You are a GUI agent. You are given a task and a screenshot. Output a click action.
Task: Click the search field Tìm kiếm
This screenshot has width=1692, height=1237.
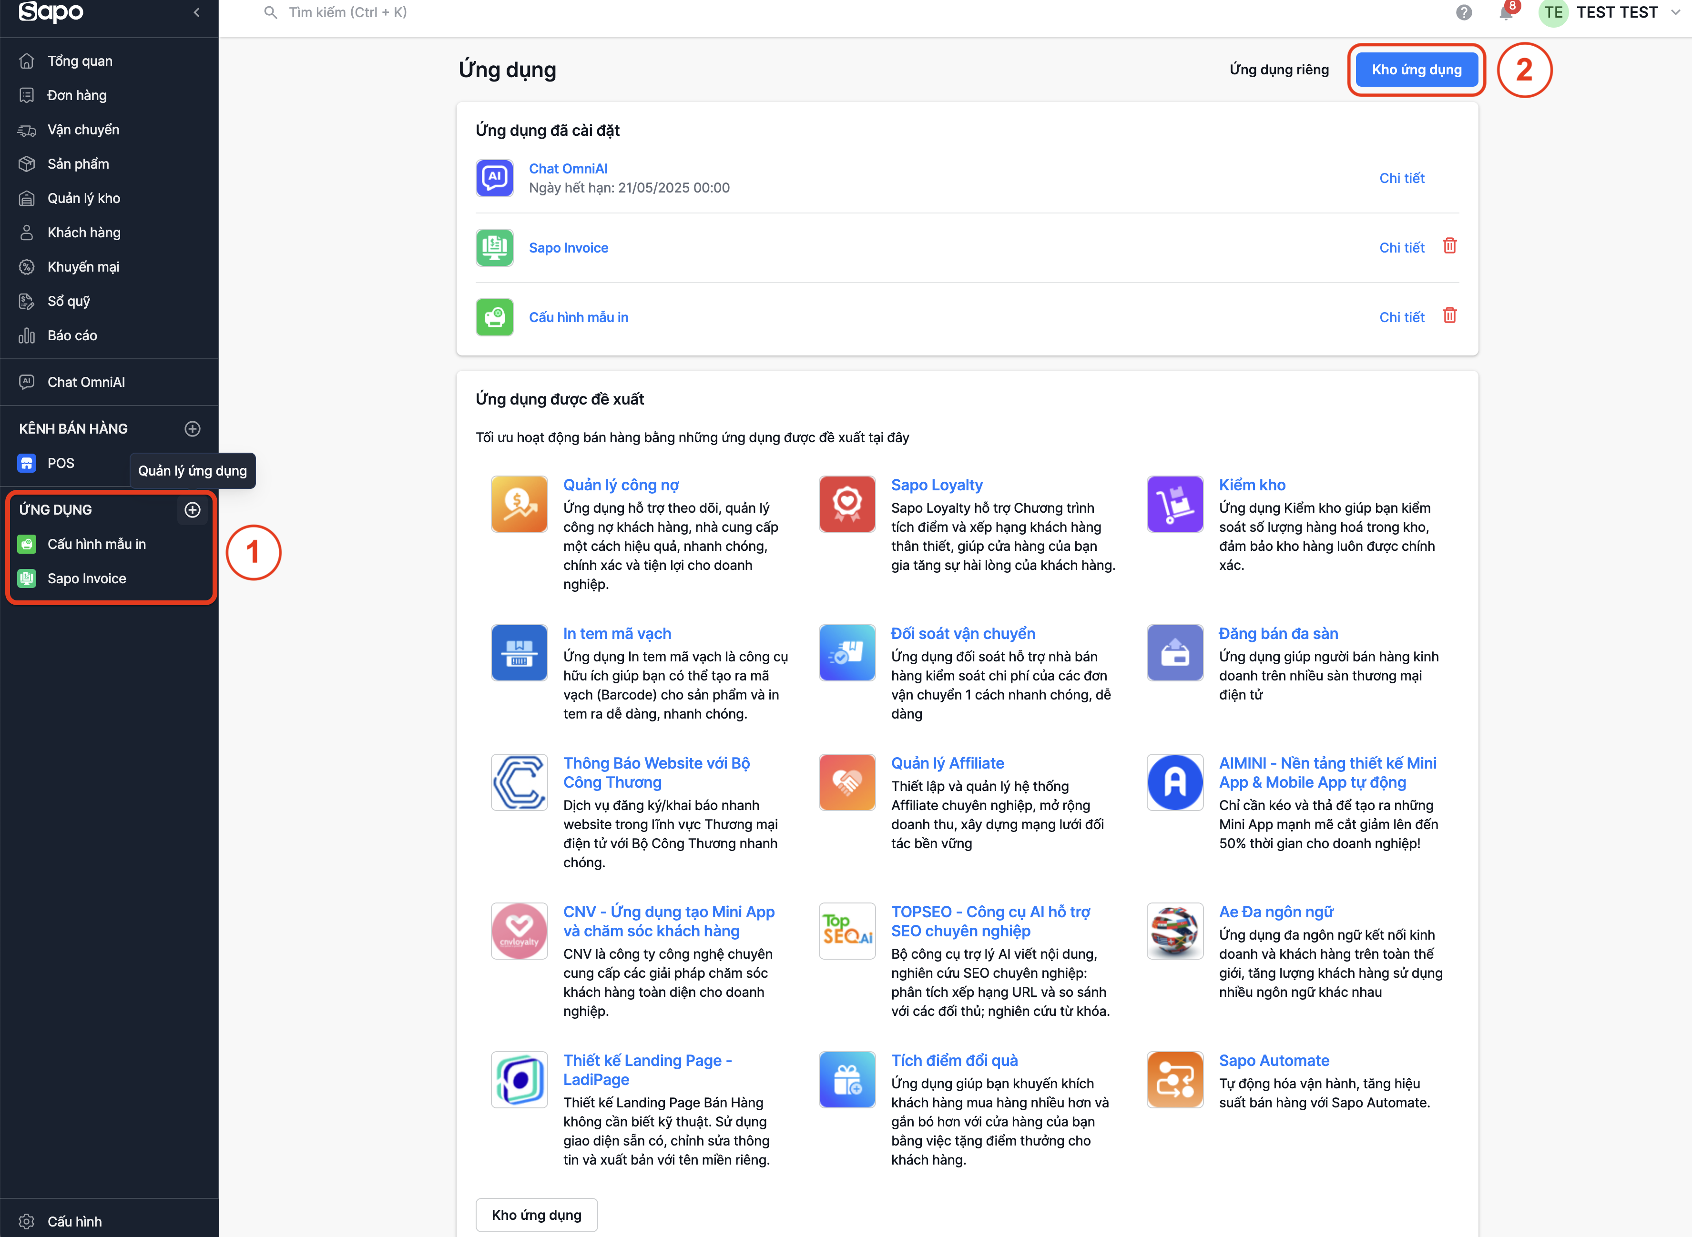(x=347, y=13)
